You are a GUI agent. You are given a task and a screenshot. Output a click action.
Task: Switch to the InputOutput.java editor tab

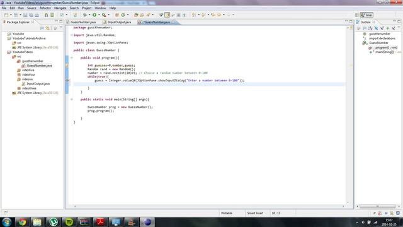(x=118, y=22)
